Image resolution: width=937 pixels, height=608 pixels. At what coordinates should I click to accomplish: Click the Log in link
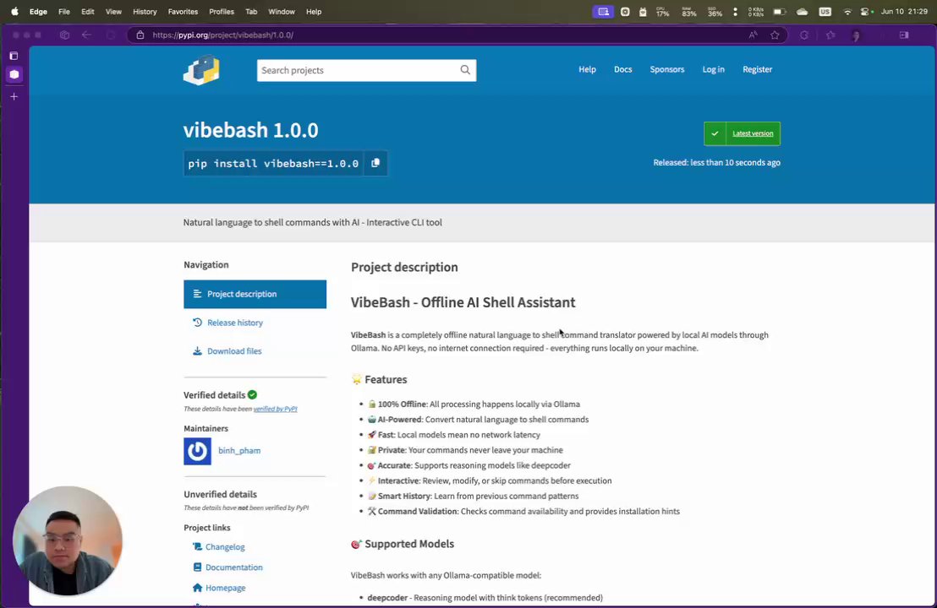pos(713,69)
